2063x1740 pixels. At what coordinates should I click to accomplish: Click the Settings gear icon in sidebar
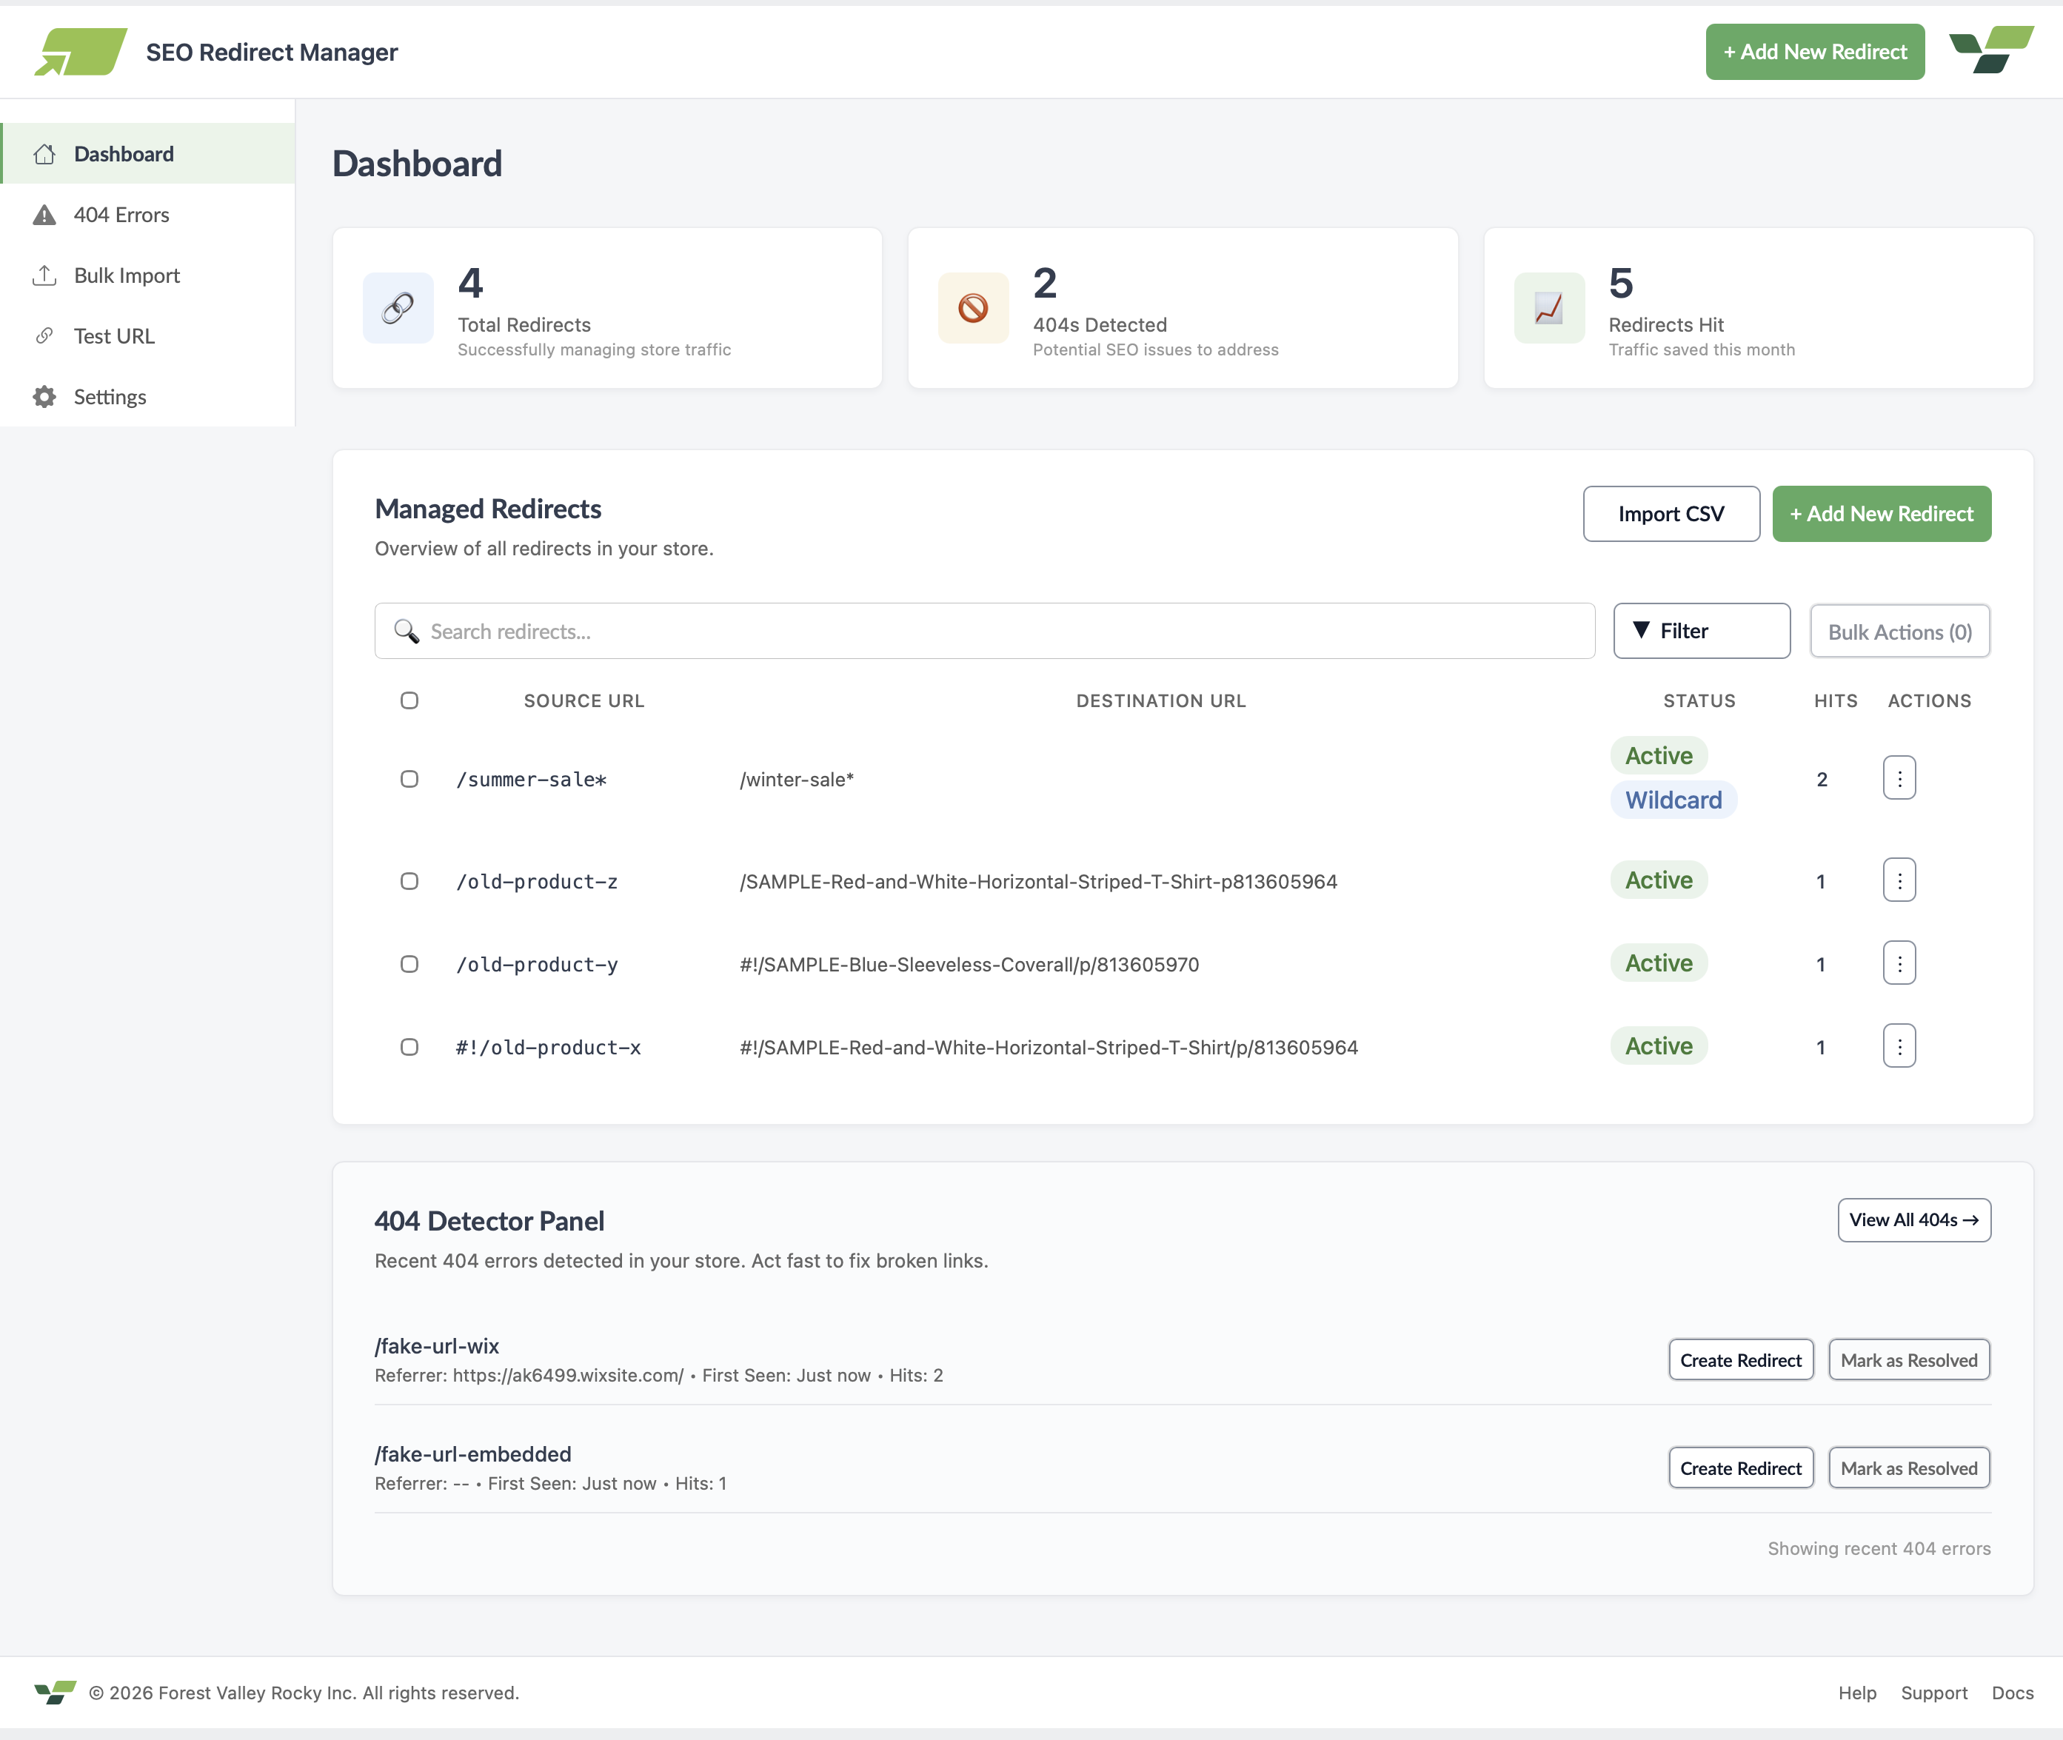44,397
